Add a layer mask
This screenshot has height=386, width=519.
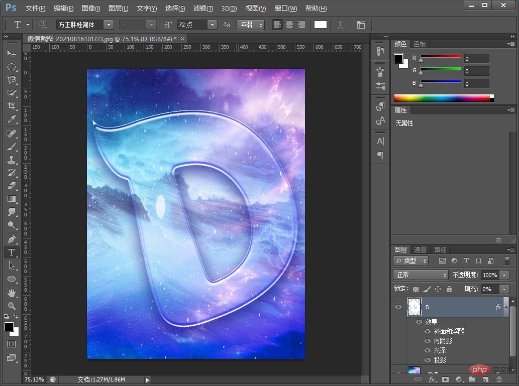click(x=446, y=379)
